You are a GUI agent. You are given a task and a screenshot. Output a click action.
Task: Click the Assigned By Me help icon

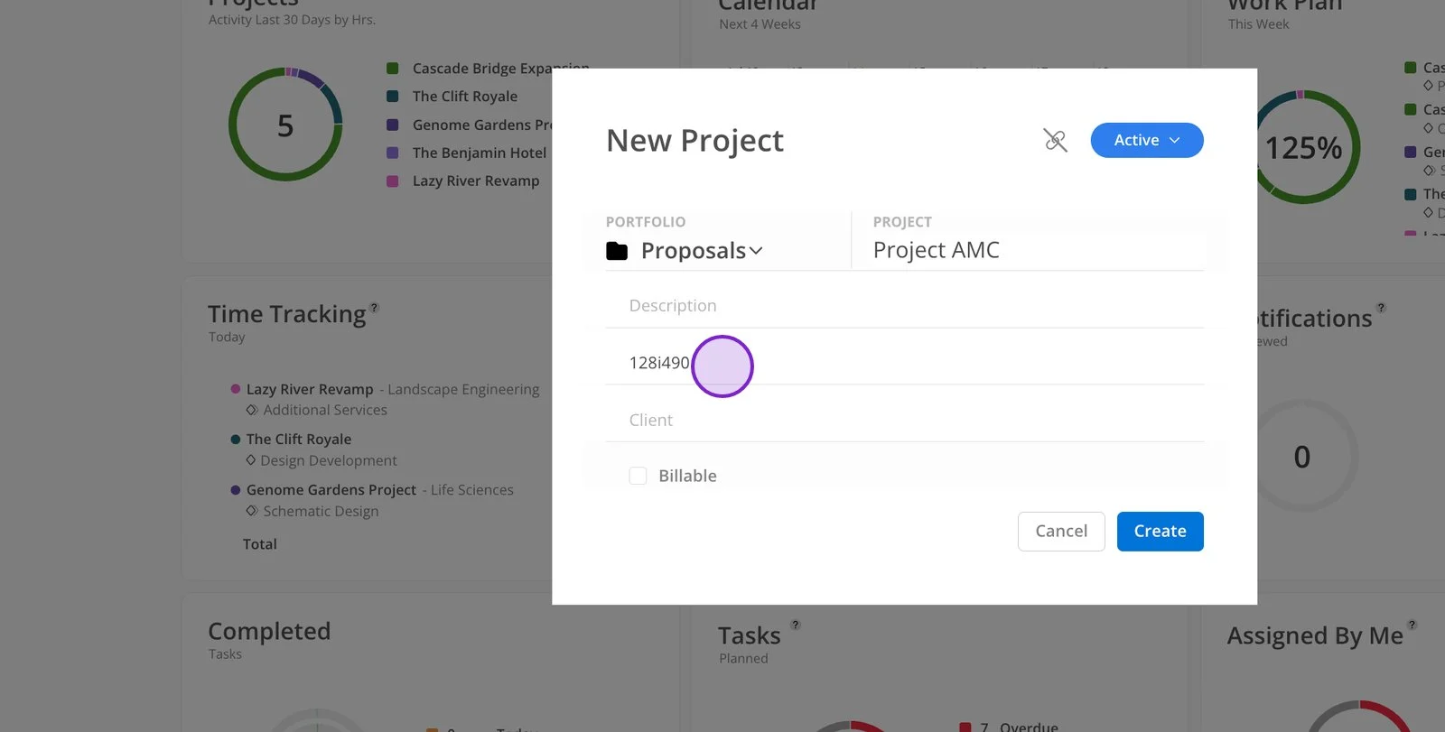tap(1412, 625)
